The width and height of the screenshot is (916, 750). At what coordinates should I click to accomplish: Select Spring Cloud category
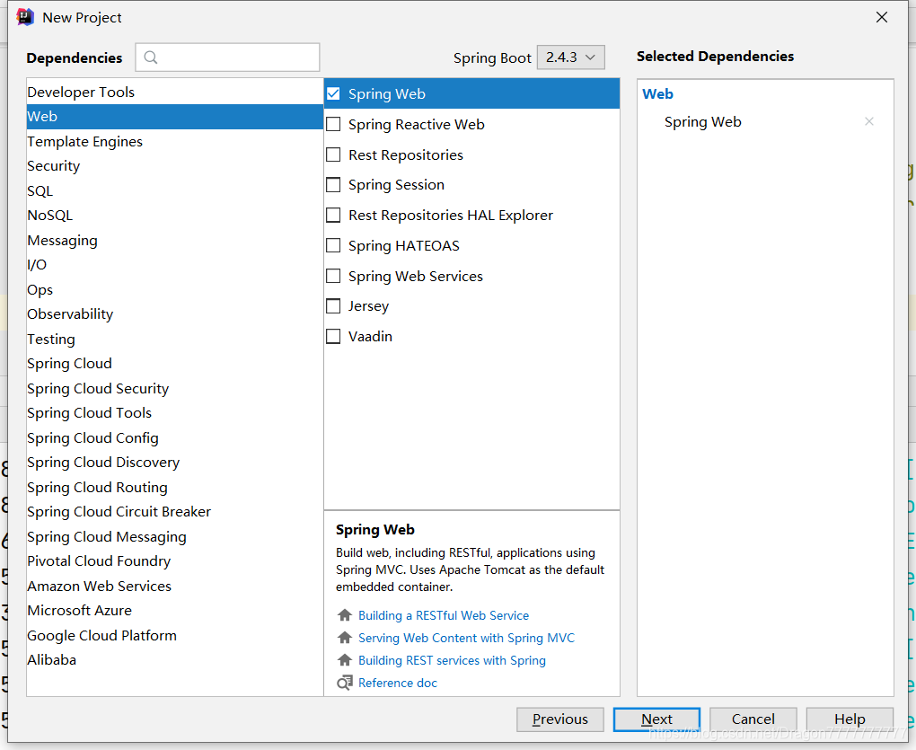pyautogui.click(x=175, y=363)
